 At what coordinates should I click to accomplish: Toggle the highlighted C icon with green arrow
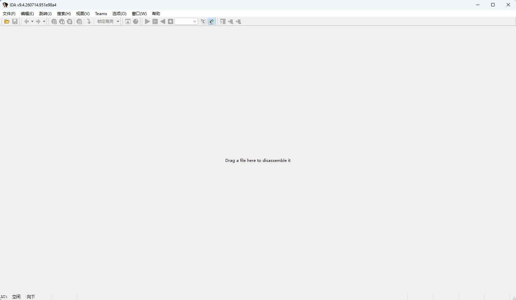[211, 21]
